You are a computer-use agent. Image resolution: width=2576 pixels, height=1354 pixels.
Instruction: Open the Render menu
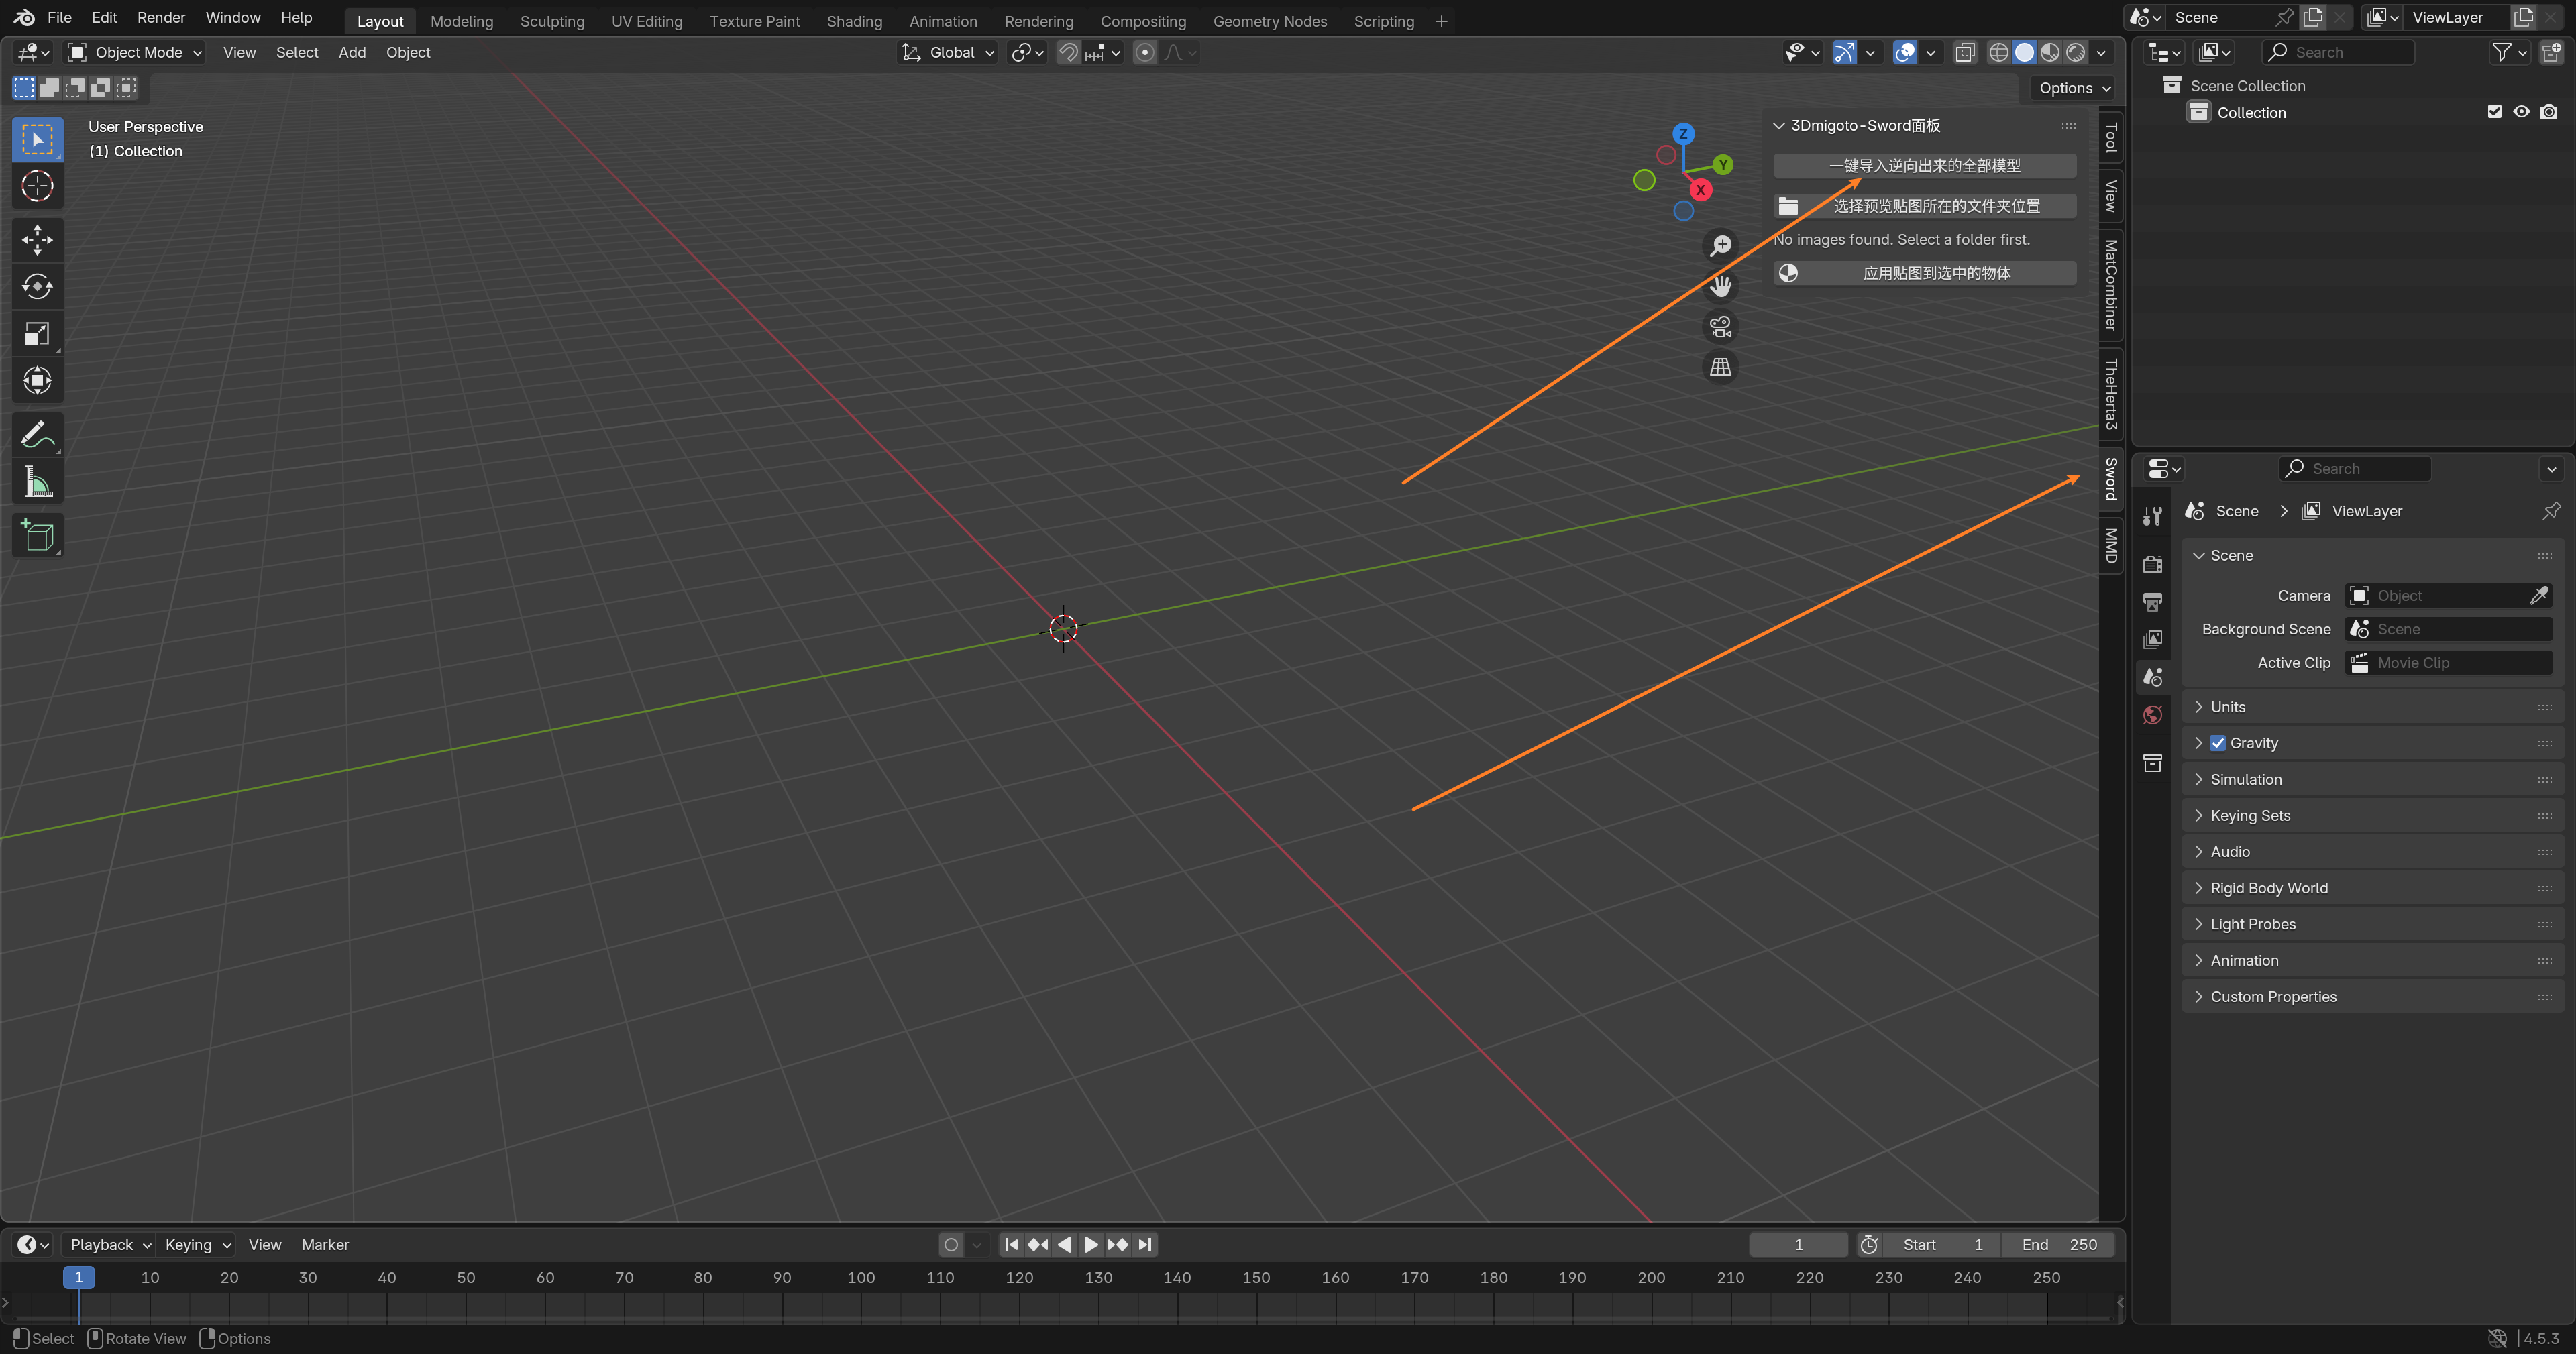point(161,18)
